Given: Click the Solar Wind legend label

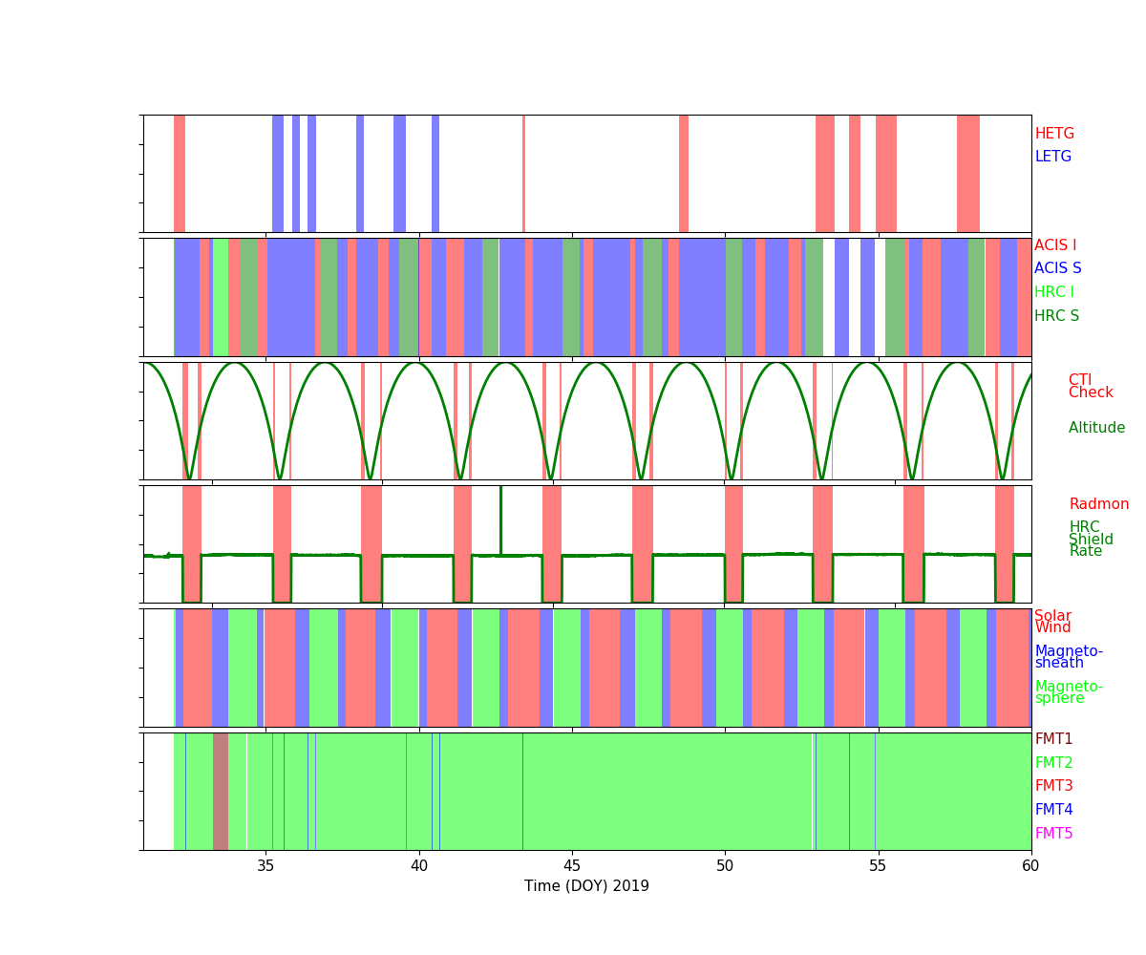Looking at the screenshot, I should coord(1053,622).
